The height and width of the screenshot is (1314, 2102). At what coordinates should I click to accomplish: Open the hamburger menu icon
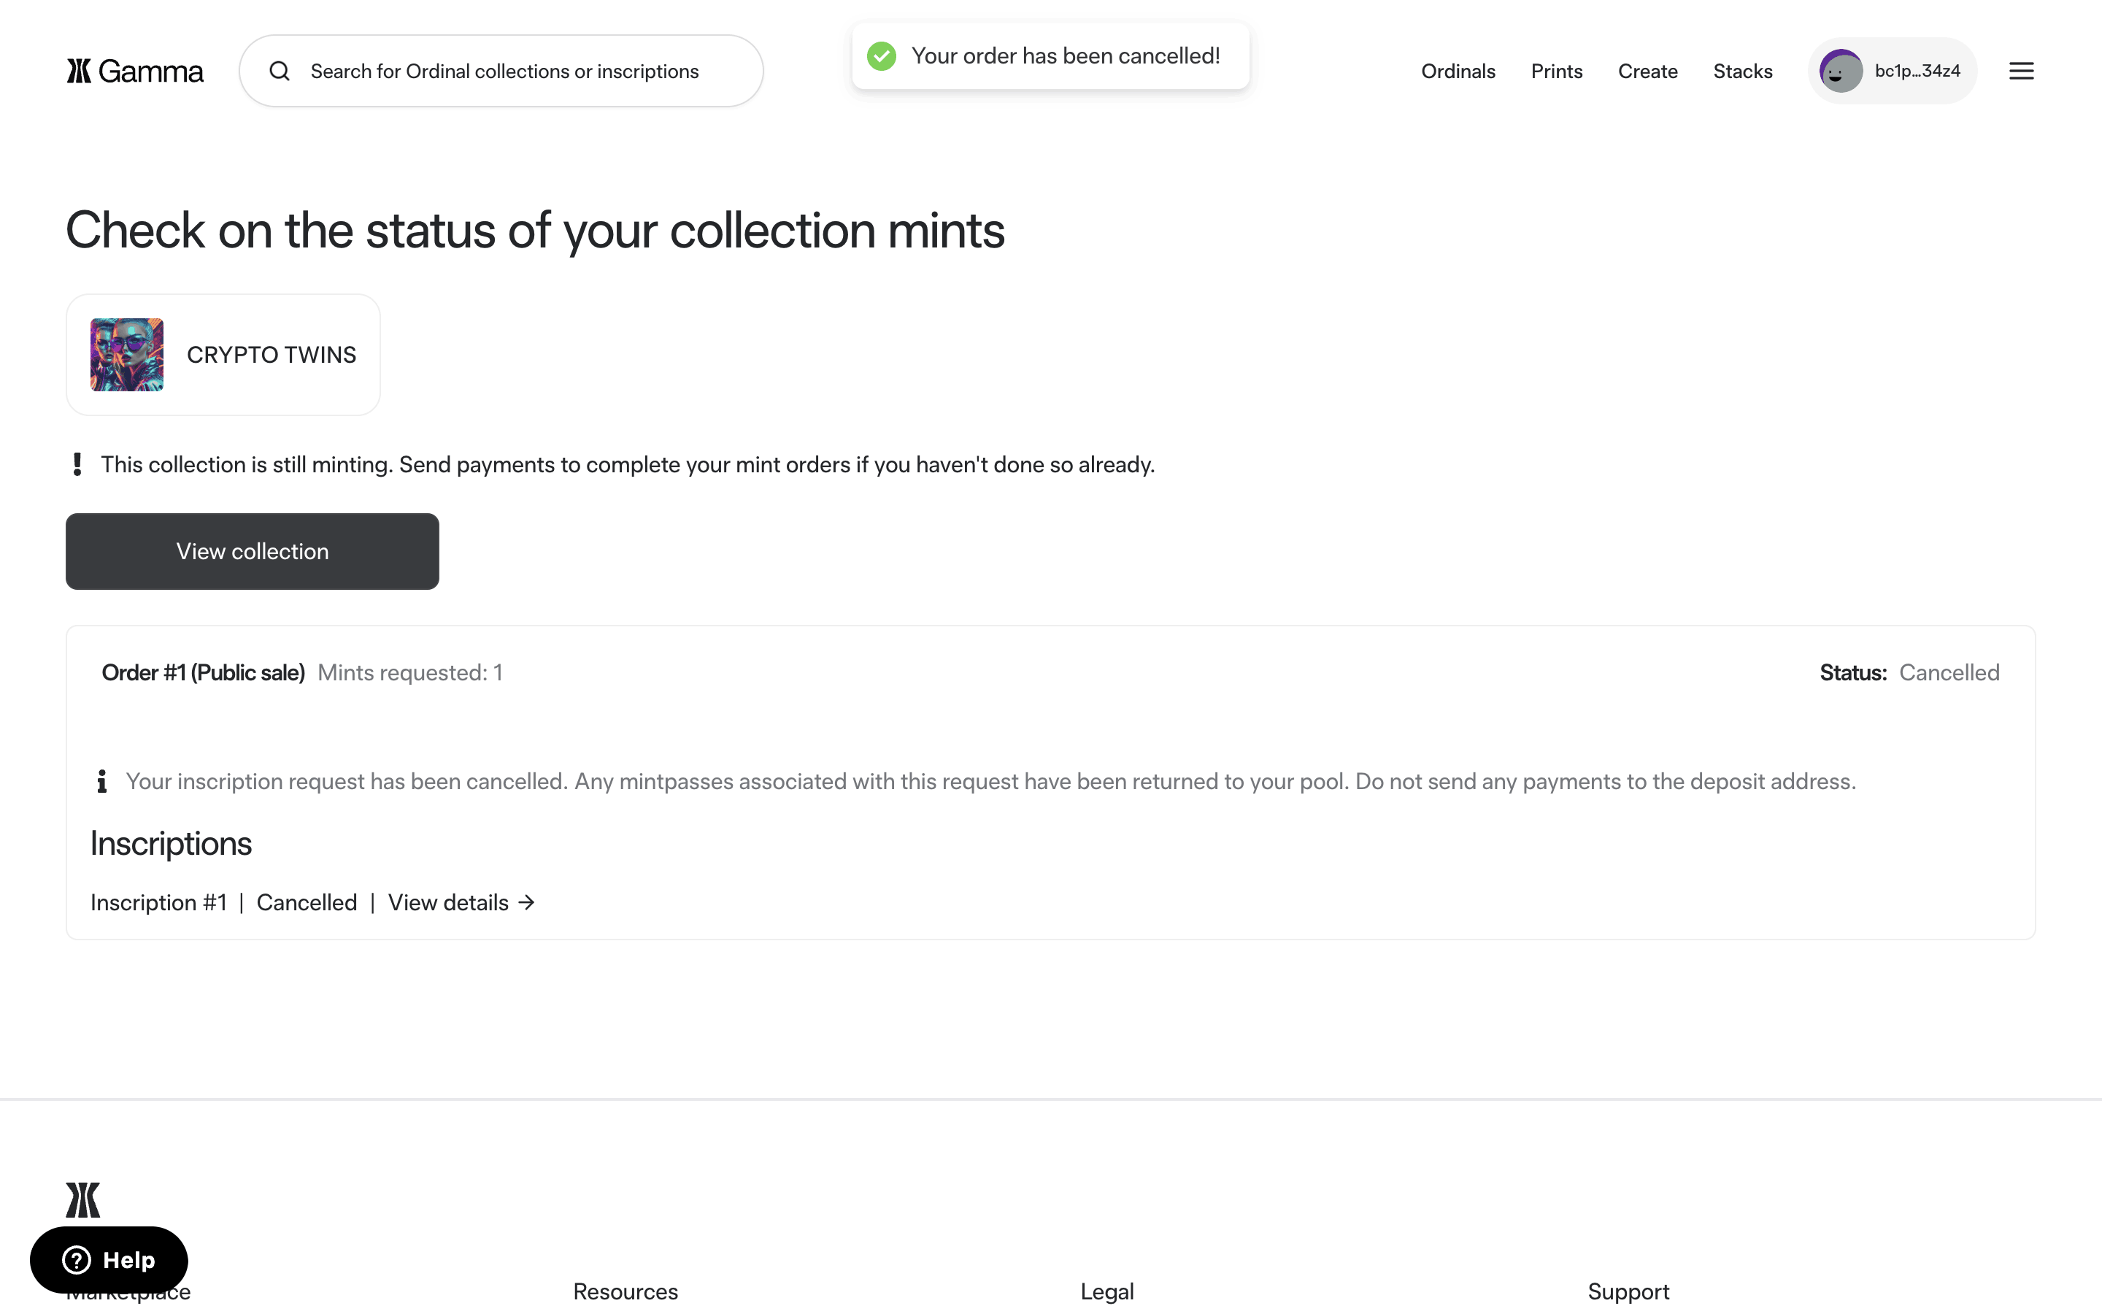(x=2020, y=72)
